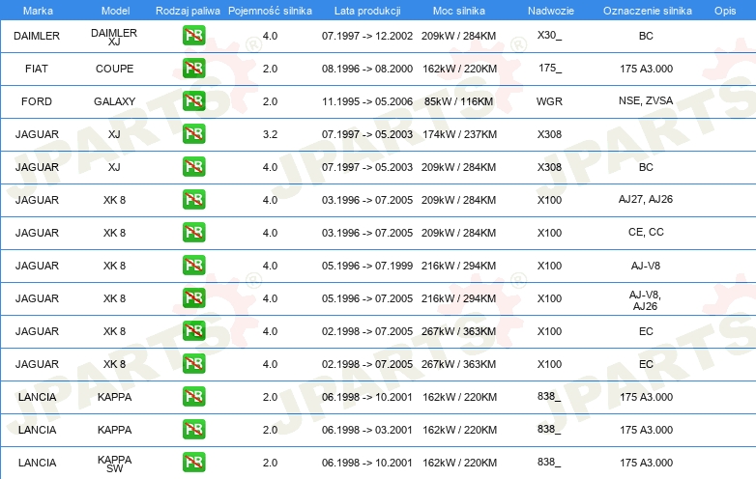Select the fuel icon for the Jaguar XJ 3.2

pos(193,134)
